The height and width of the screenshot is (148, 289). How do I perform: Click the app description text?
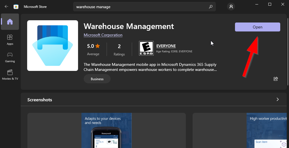150,67
